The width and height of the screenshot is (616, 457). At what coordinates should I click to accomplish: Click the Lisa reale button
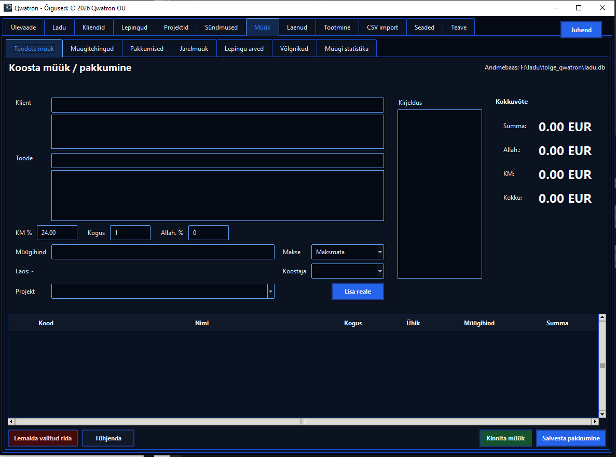point(358,292)
